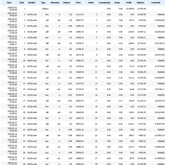Select the Balance column header

[141, 3]
